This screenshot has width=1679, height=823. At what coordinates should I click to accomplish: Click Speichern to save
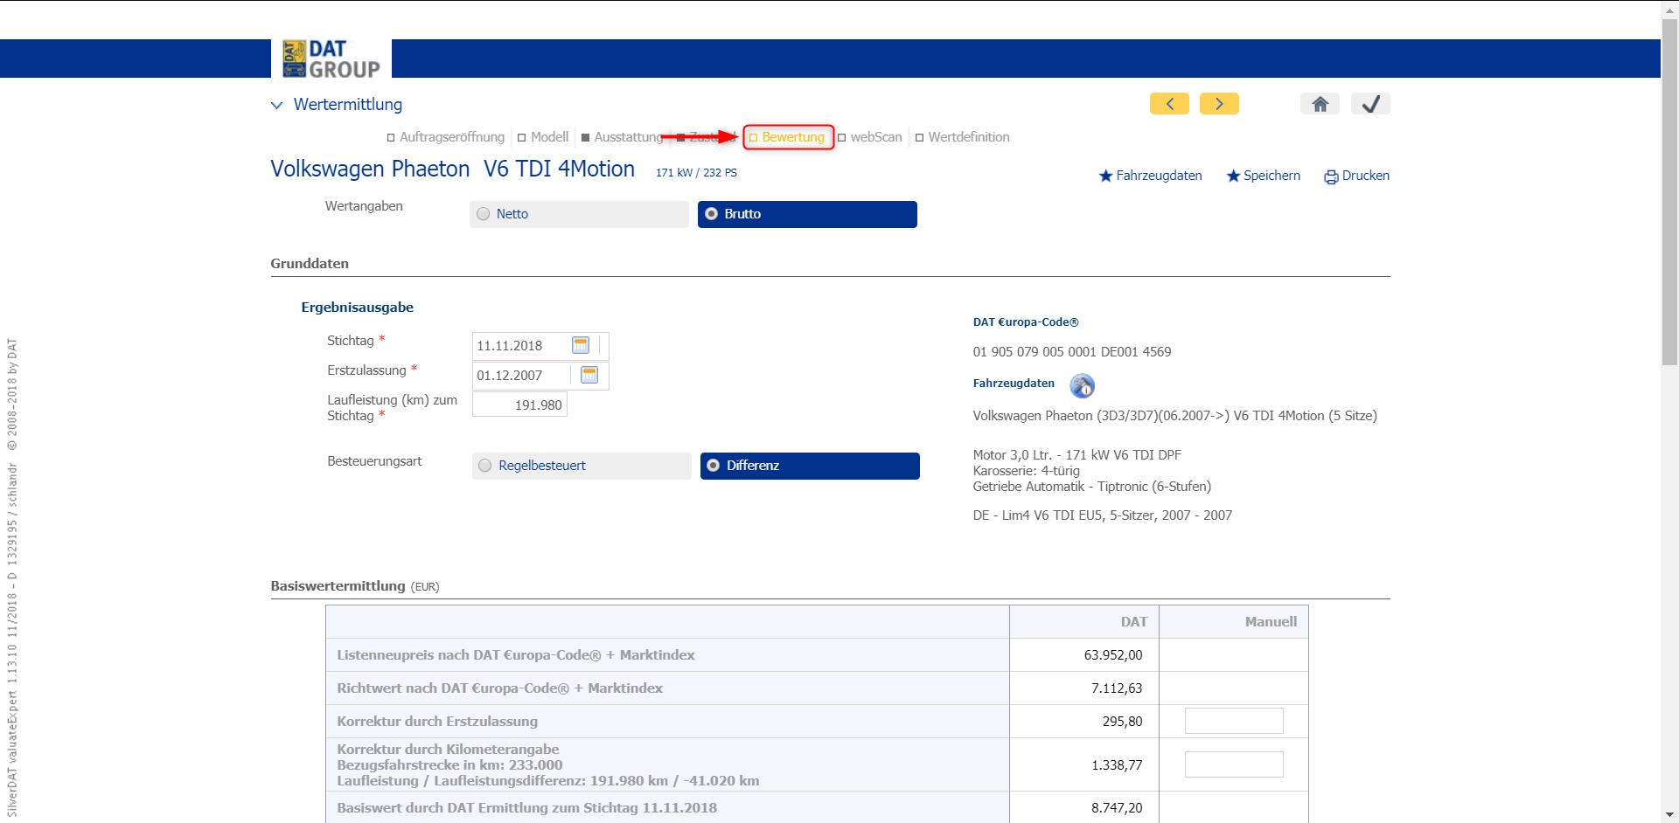point(1264,176)
